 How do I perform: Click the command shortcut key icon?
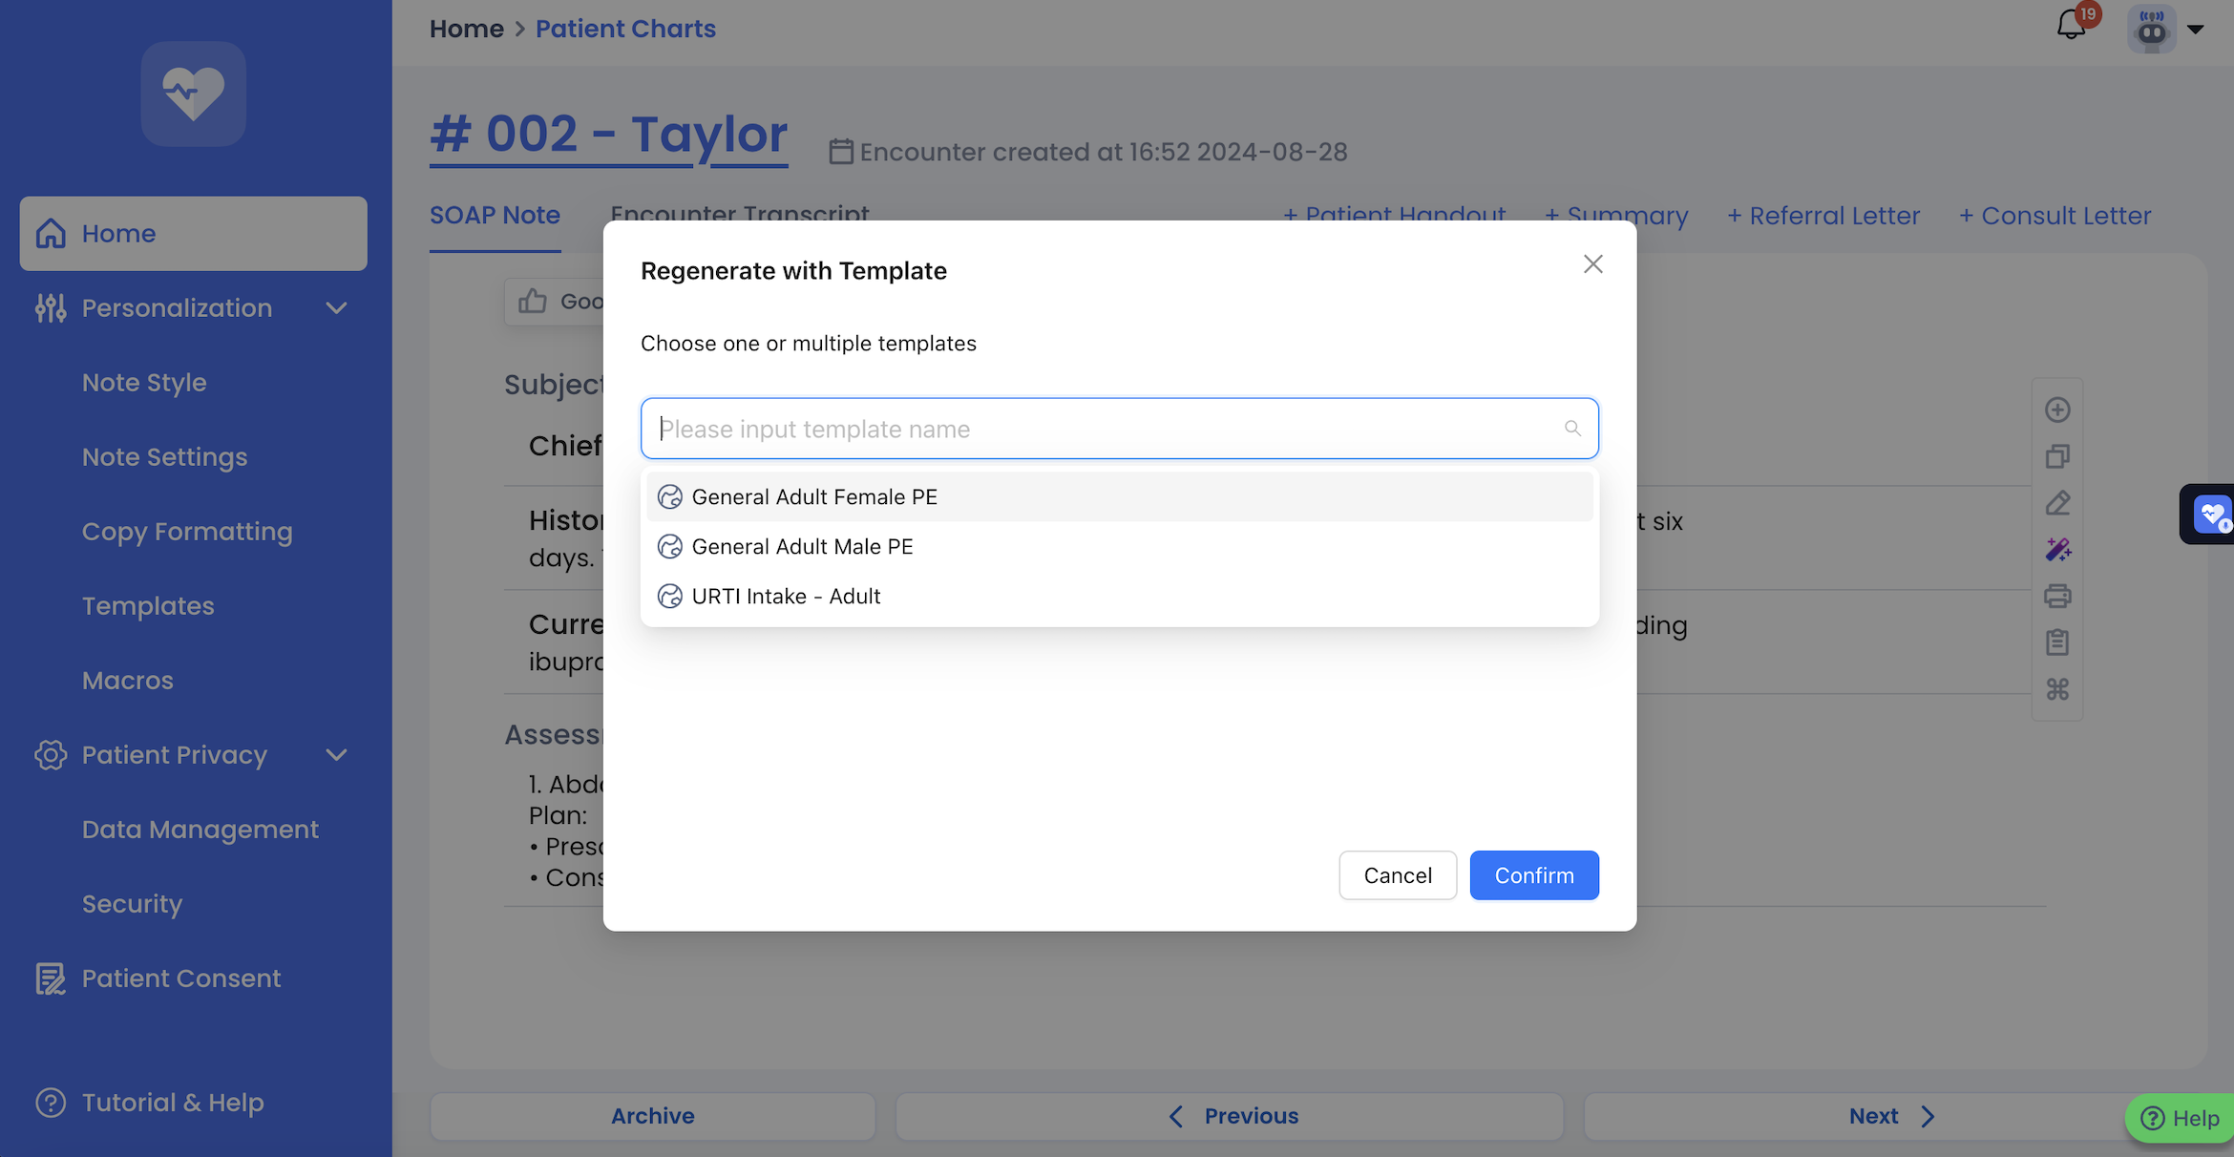pos(2057,689)
